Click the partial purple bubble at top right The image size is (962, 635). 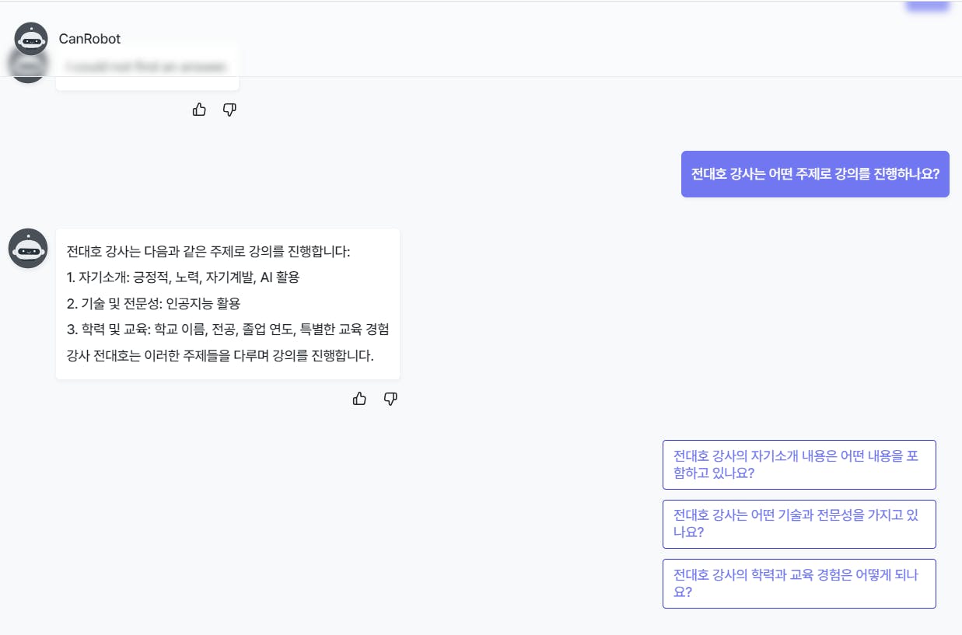tap(927, 6)
